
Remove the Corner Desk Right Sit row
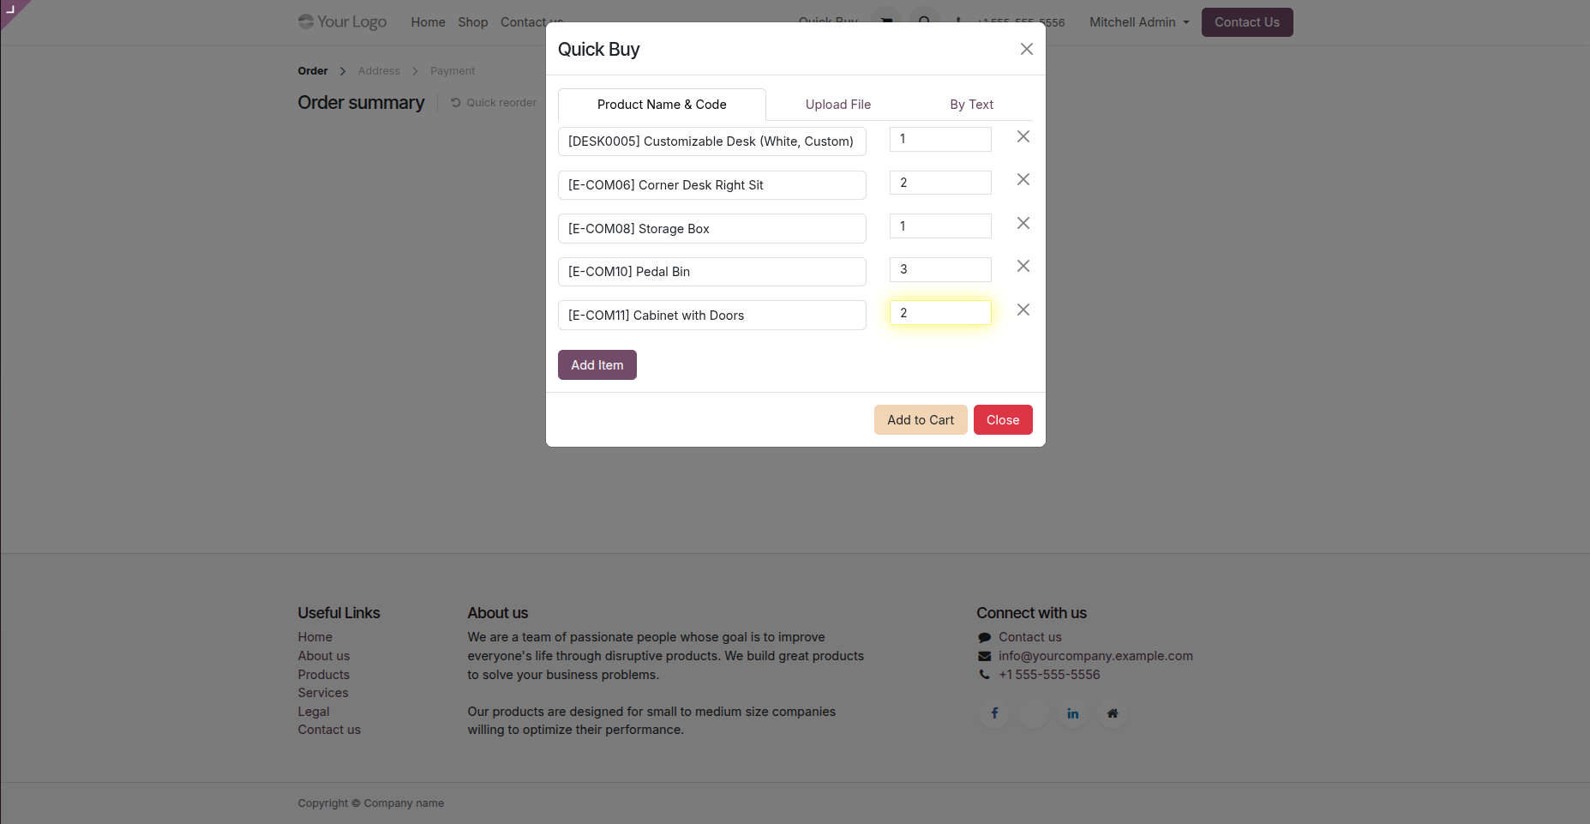coord(1023,180)
